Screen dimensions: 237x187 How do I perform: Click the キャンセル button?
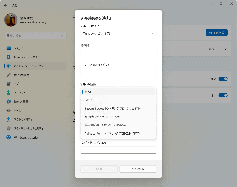[138, 169]
